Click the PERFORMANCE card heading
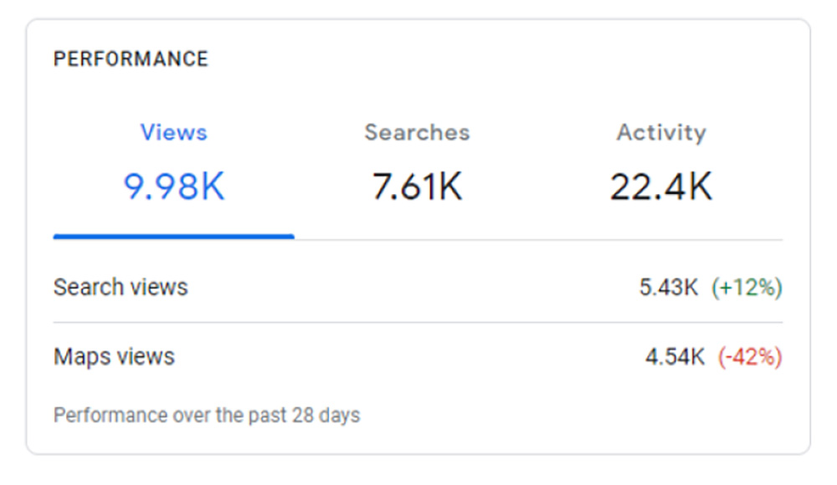Viewport: 837px width, 485px height. click(x=131, y=59)
